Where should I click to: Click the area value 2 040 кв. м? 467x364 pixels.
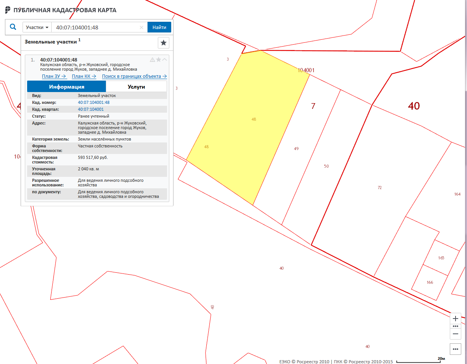[x=89, y=169]
